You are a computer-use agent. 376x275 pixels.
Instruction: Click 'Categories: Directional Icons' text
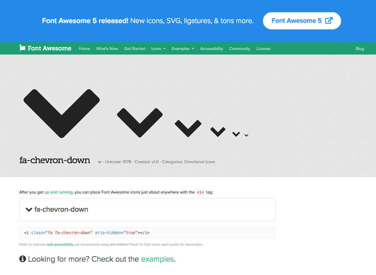[x=188, y=162]
